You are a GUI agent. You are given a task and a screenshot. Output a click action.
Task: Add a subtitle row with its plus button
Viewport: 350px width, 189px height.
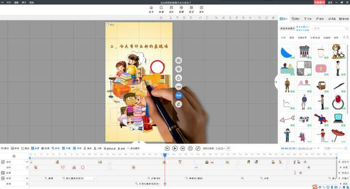[x=343, y=178]
